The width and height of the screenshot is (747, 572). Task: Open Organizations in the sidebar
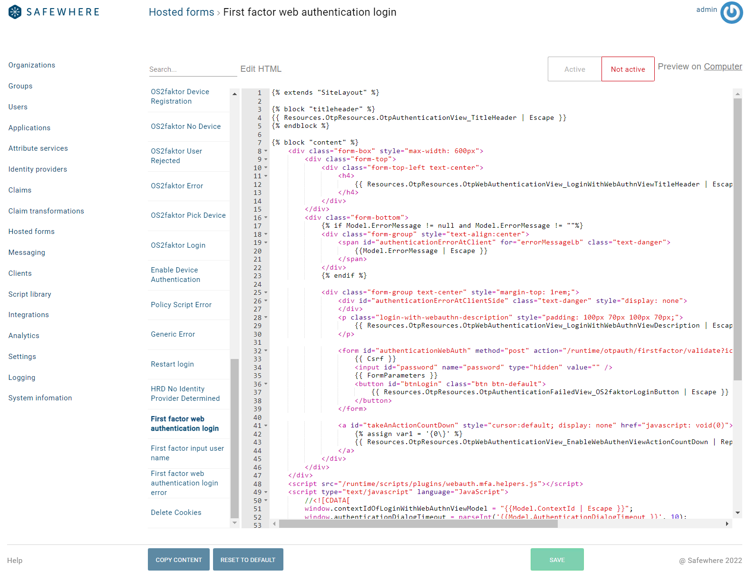click(x=32, y=65)
